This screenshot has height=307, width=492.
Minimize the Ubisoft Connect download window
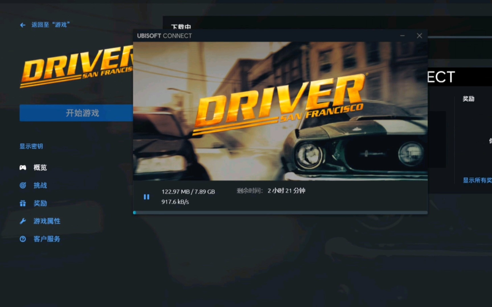pos(402,36)
